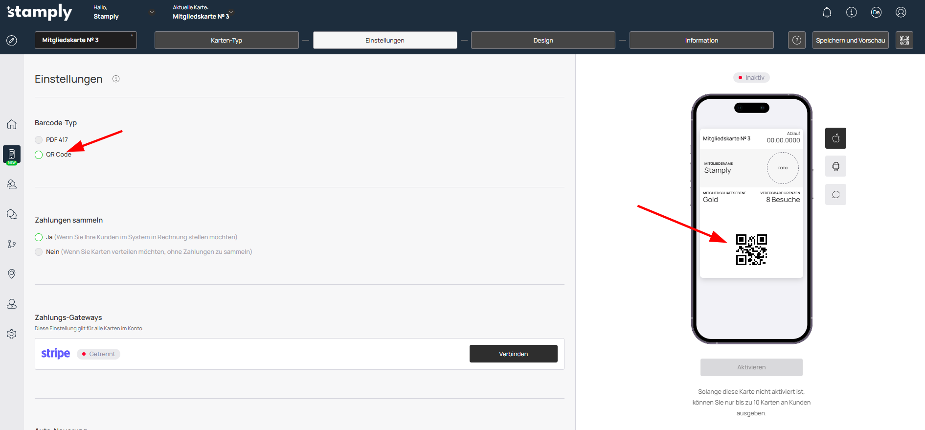Switch to the Design tab
The width and height of the screenshot is (925, 430).
point(542,40)
